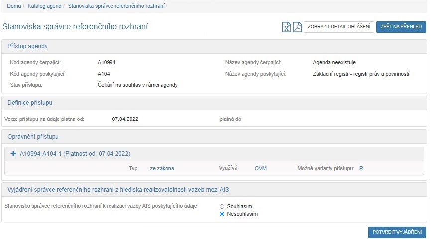Confirm with the Potvrdit vyjádření button
Image resolution: width=438 pixels, height=239 pixels.
[397, 232]
